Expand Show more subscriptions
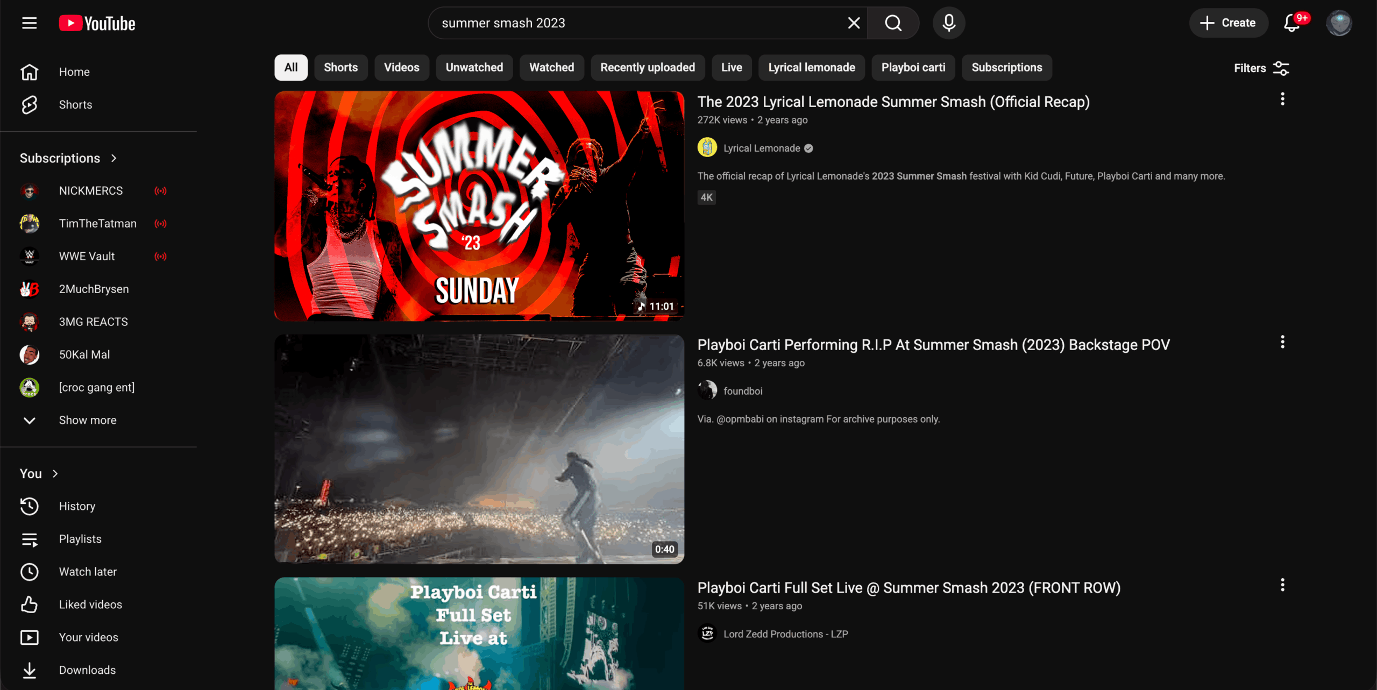The image size is (1377, 690). pos(87,420)
